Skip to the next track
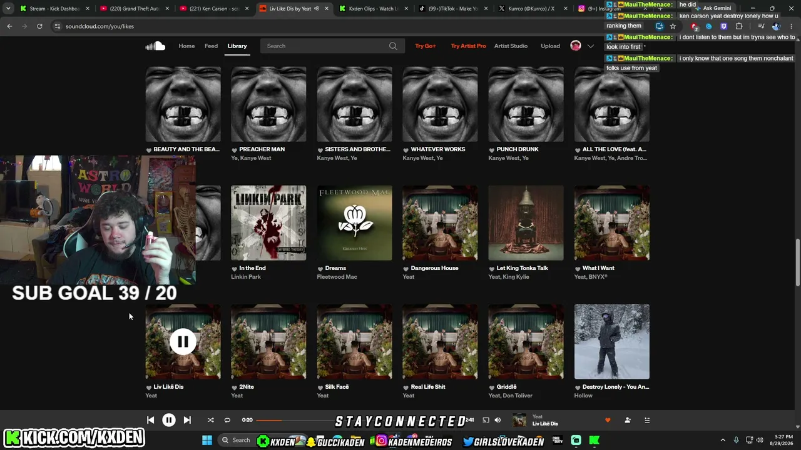 coord(187,421)
